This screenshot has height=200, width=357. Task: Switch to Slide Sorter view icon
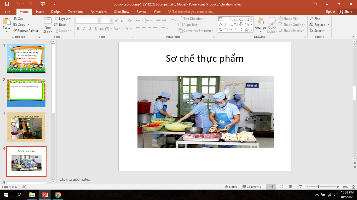tap(281, 187)
